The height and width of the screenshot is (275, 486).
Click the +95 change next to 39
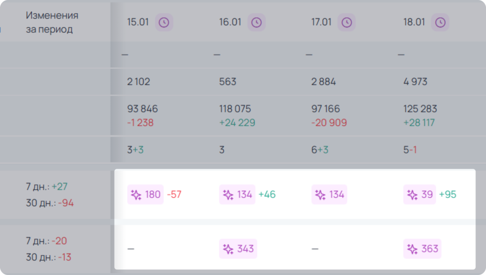(x=448, y=194)
